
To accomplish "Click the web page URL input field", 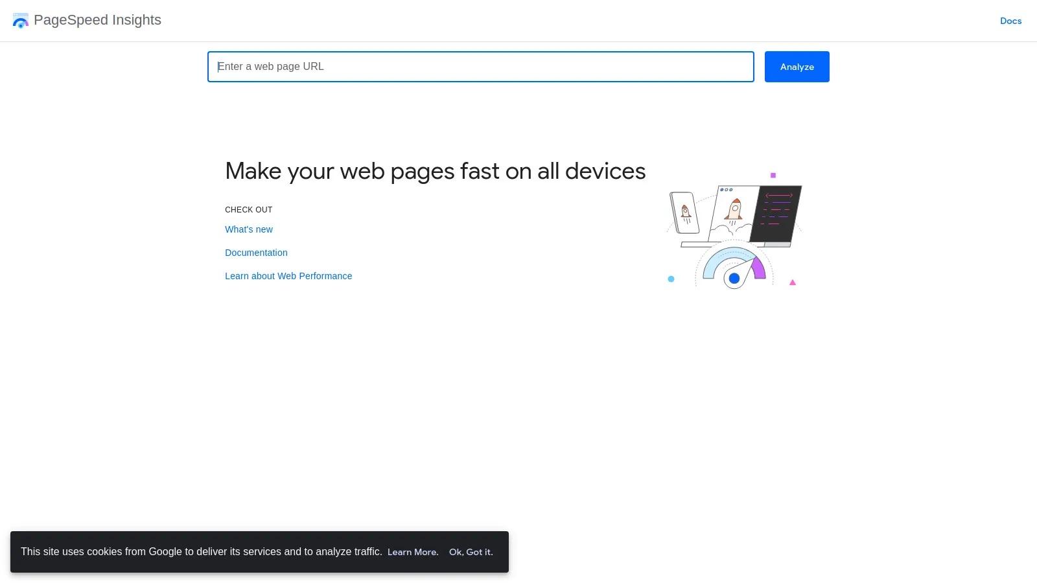I will [x=480, y=66].
